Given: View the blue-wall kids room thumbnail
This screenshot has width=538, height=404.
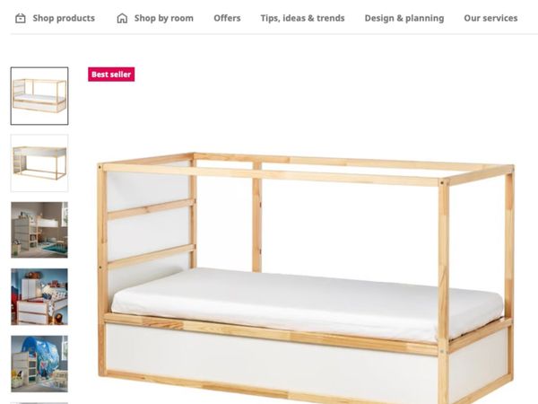Looking at the screenshot, I should tap(39, 297).
